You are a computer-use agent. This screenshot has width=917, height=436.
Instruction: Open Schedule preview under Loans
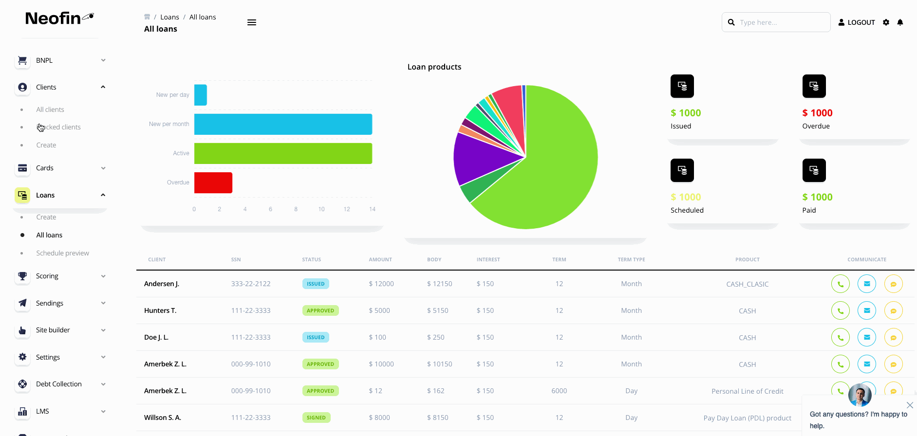pos(62,253)
